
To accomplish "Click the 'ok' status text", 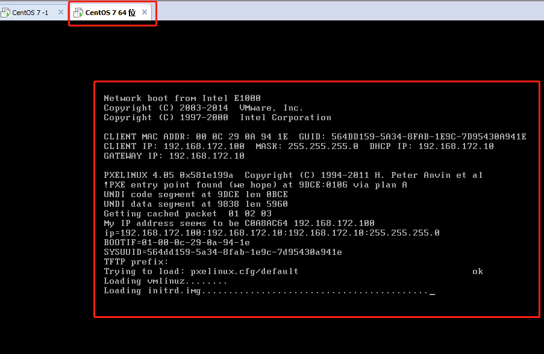I will (478, 272).
